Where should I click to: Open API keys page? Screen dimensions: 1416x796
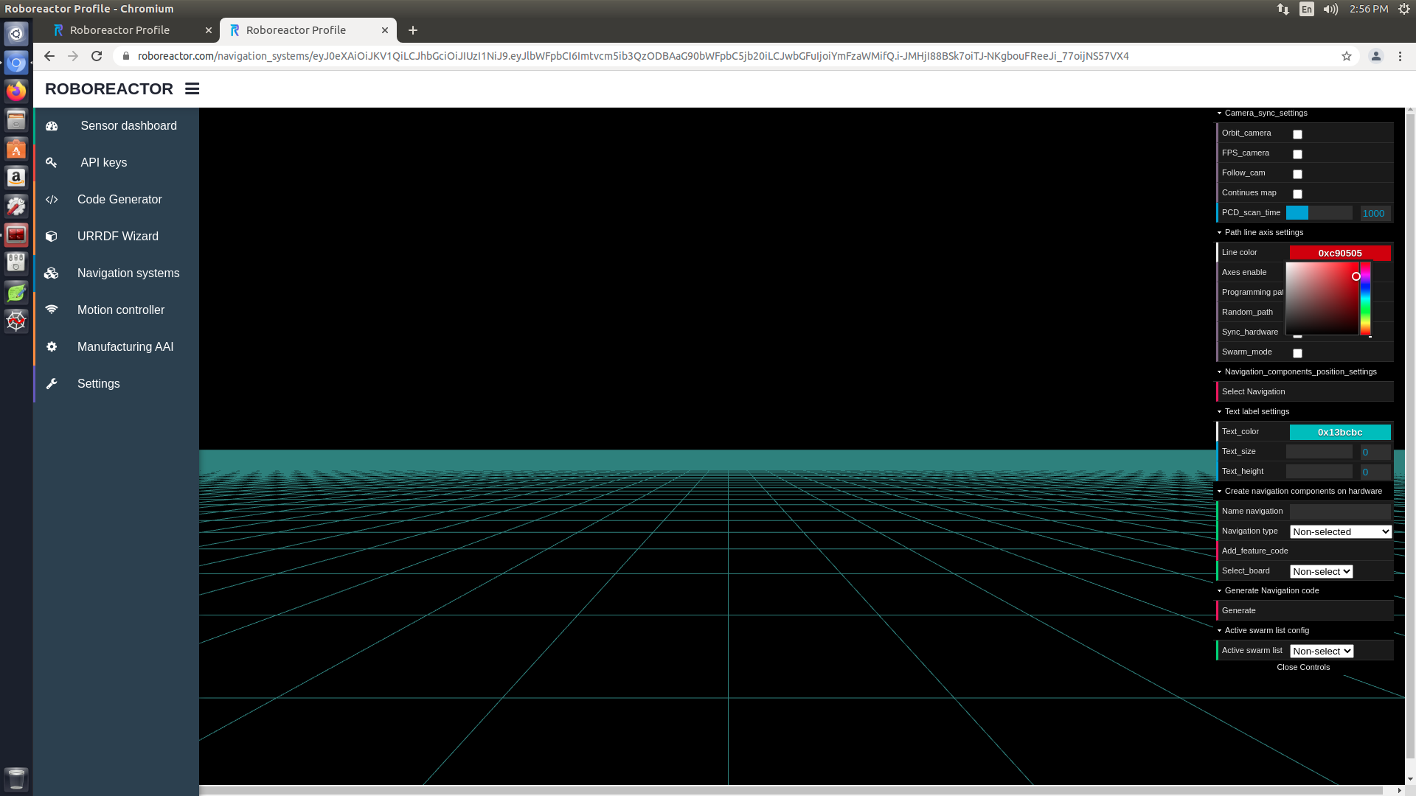tap(103, 163)
